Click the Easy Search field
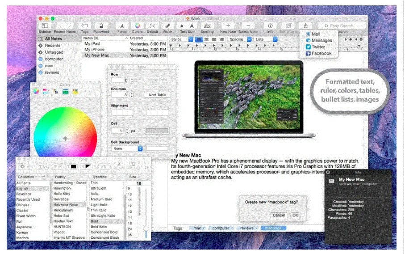The width and height of the screenshot is (405, 254). click(x=342, y=26)
